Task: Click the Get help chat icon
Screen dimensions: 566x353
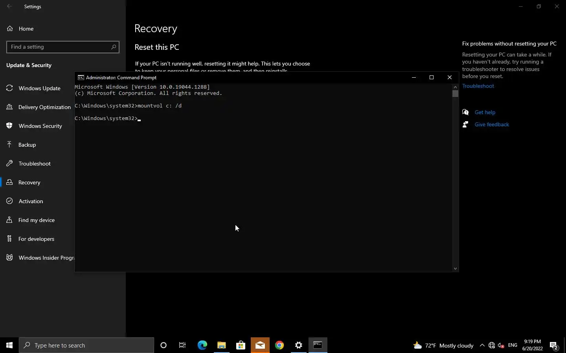Action: 466,112
